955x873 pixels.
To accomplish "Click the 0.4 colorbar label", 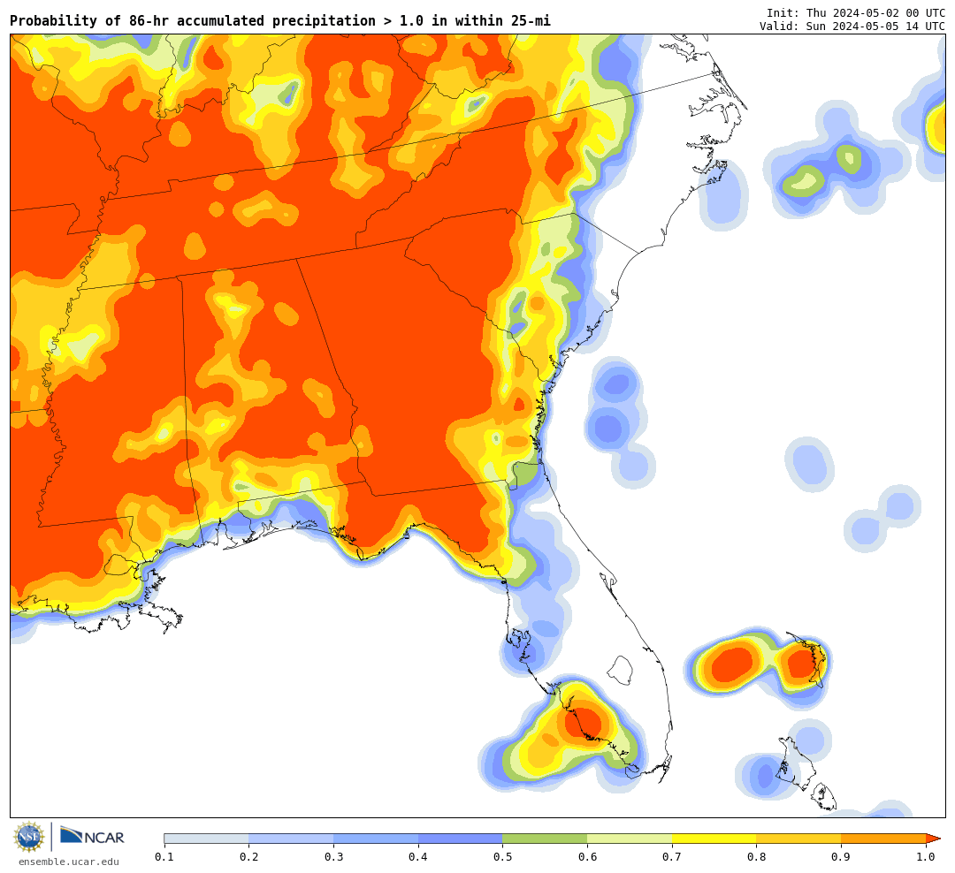I will (417, 857).
